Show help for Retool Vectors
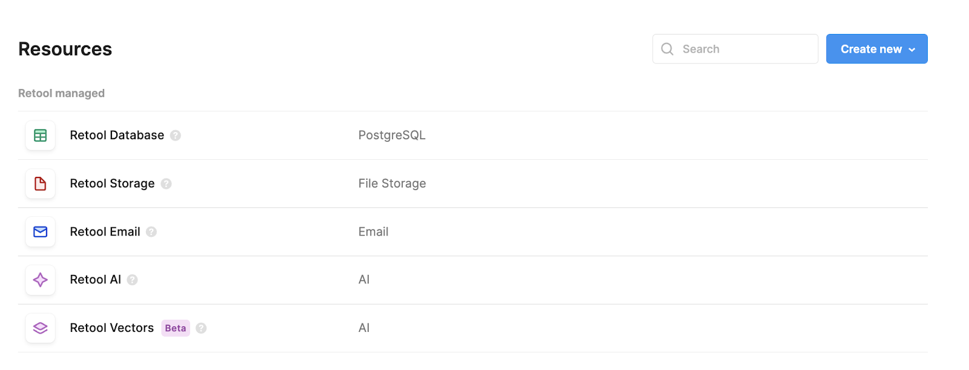The height and width of the screenshot is (370, 969). (x=201, y=328)
